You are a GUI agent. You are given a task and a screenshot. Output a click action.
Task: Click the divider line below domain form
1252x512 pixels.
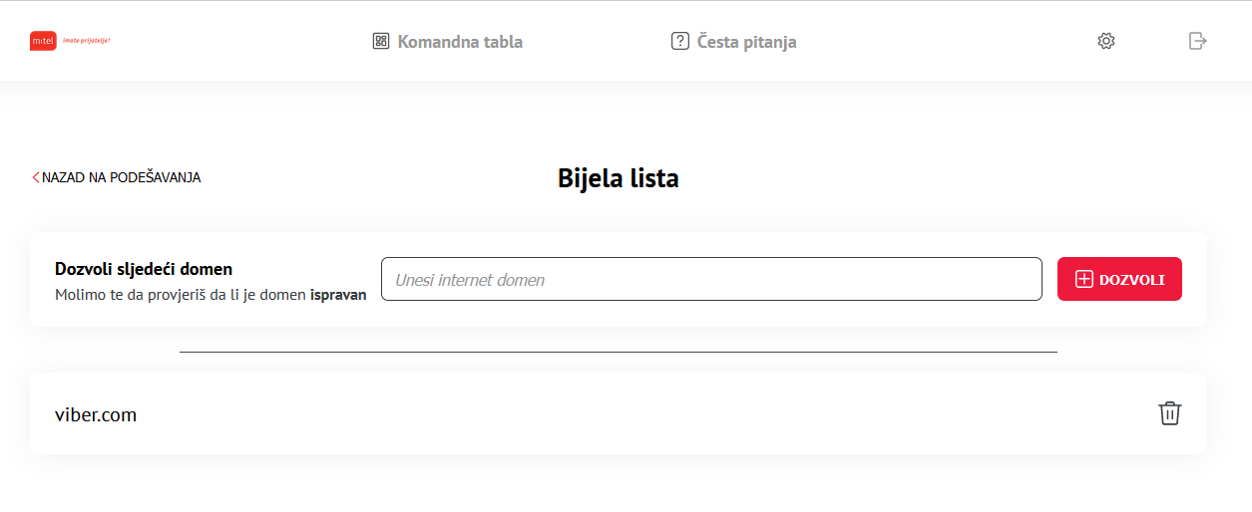tap(619, 352)
